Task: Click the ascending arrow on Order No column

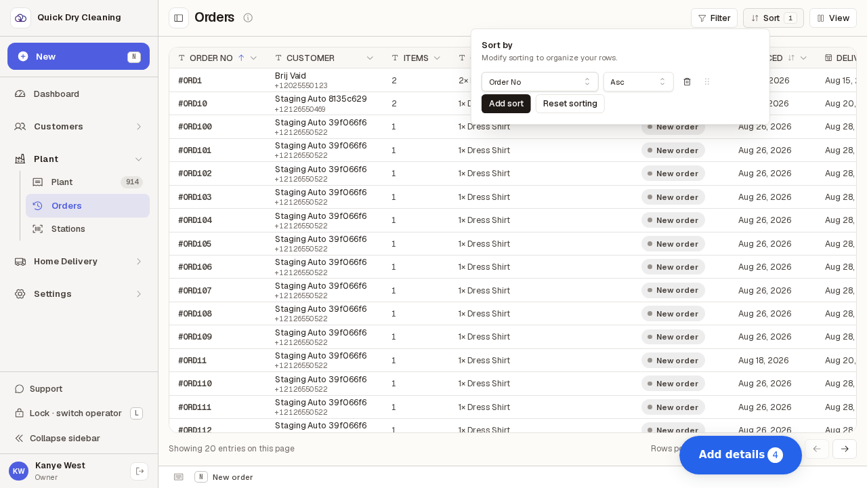Action: tap(241, 58)
